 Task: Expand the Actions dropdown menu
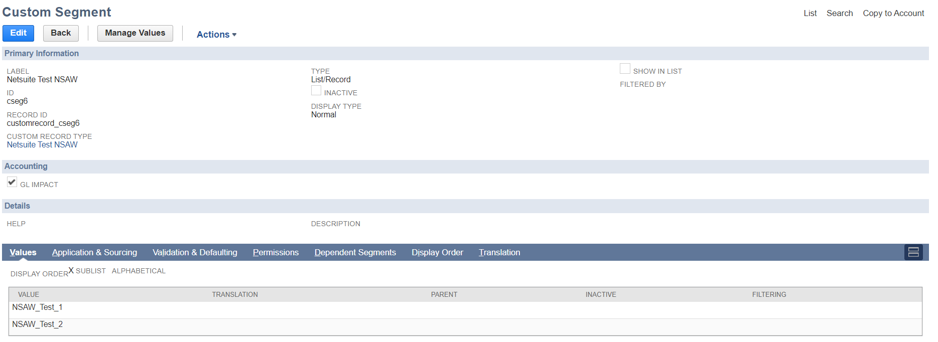pyautogui.click(x=216, y=35)
